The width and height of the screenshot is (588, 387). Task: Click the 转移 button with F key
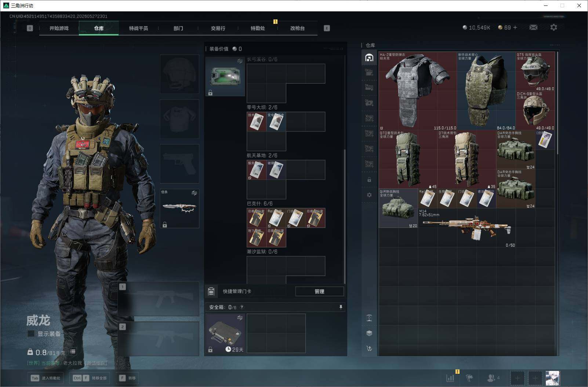point(128,378)
